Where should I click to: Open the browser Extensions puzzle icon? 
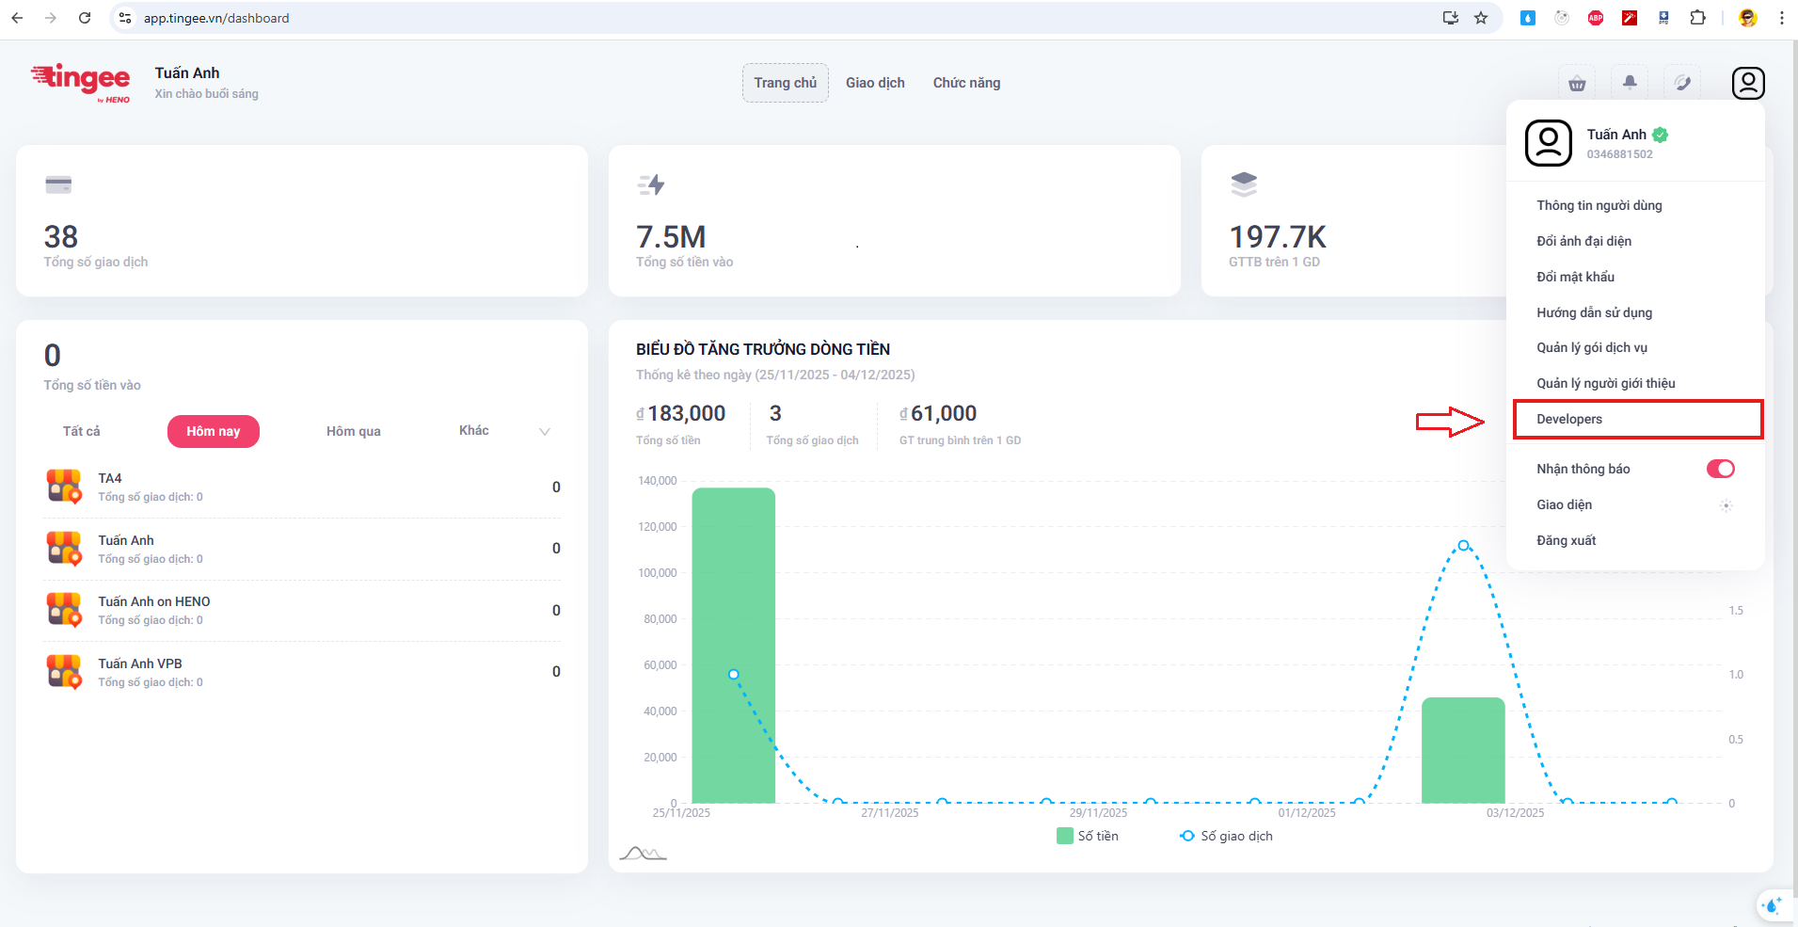click(x=1697, y=18)
